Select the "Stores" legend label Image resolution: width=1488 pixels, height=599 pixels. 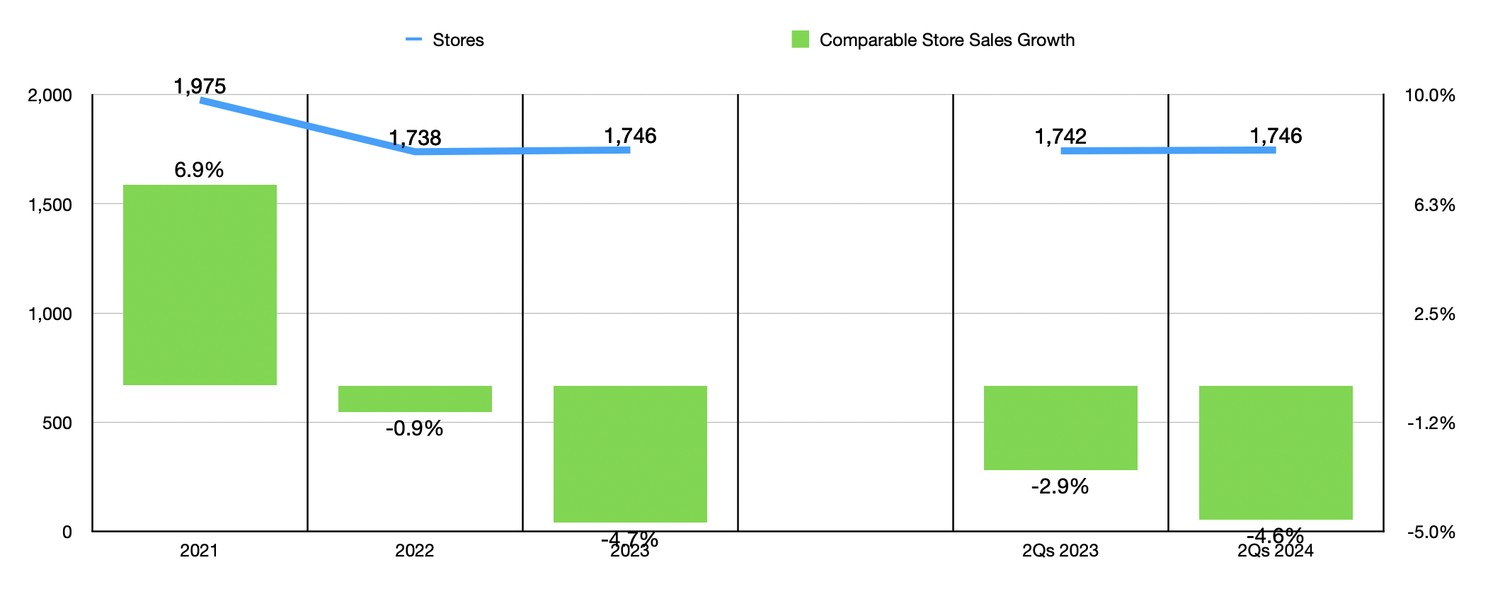(458, 40)
